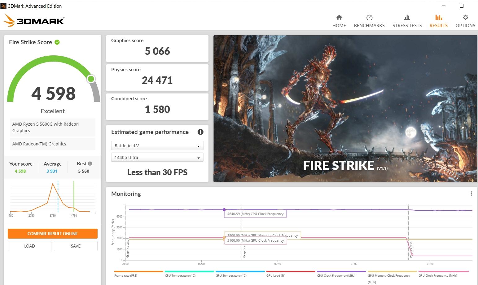The image size is (478, 285).
Task: Expand the 1440p Ultra resolution dropdown
Action: [x=157, y=158]
